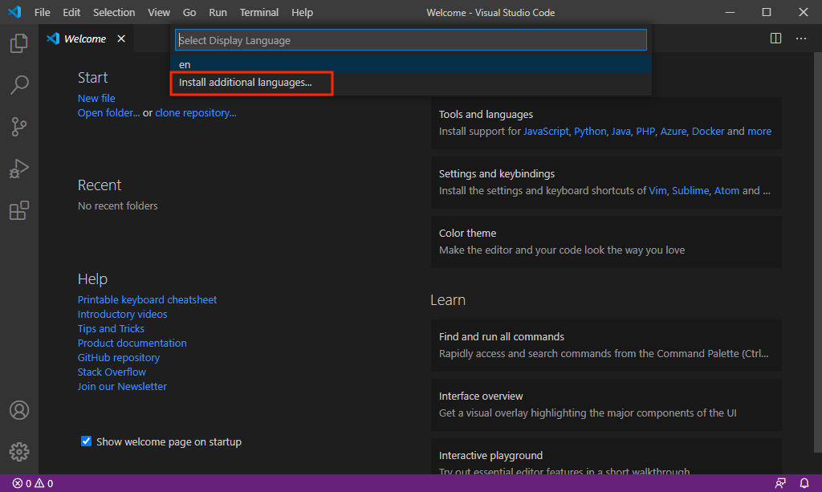Screen dimensions: 822x492
Task: Open the Go menu
Action: pyautogui.click(x=189, y=12)
